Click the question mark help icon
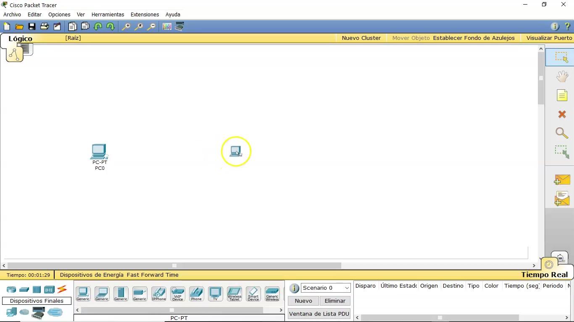The image size is (574, 322). pyautogui.click(x=567, y=26)
